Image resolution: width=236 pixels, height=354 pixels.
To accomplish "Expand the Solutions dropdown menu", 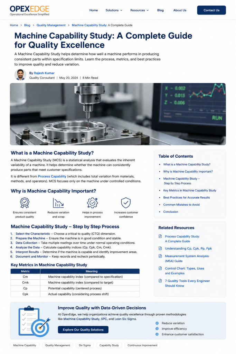I will coord(114,10).
